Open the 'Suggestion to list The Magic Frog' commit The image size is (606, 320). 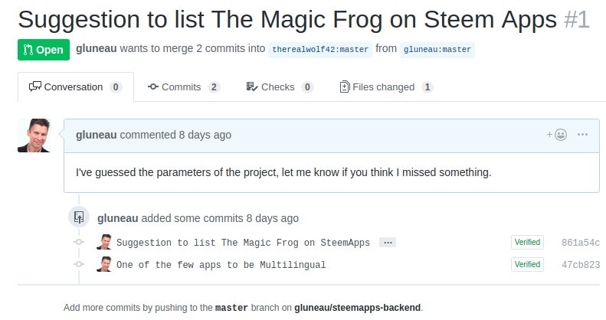click(243, 243)
